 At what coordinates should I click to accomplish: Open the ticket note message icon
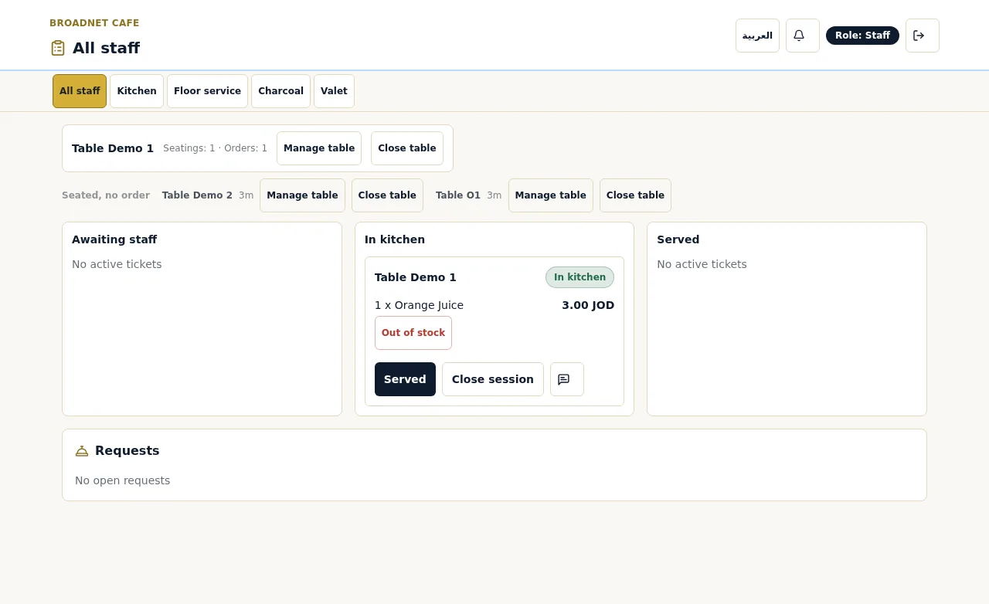pos(566,379)
